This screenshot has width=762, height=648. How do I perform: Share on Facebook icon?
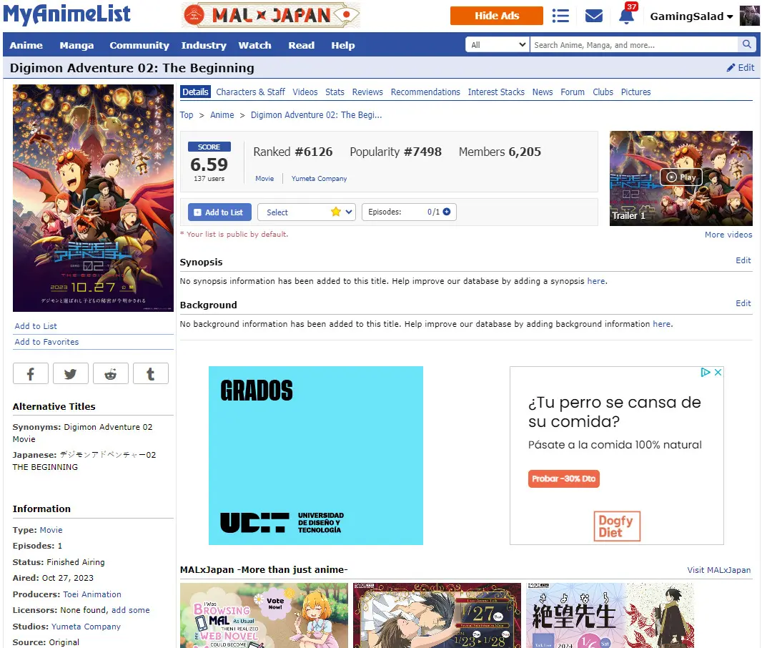click(x=31, y=374)
